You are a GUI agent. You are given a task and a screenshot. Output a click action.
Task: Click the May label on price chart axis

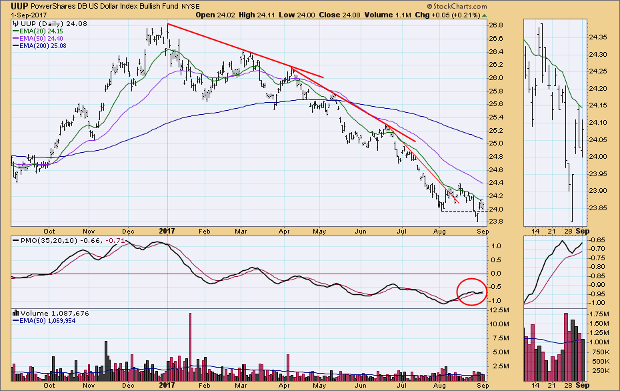click(x=319, y=231)
